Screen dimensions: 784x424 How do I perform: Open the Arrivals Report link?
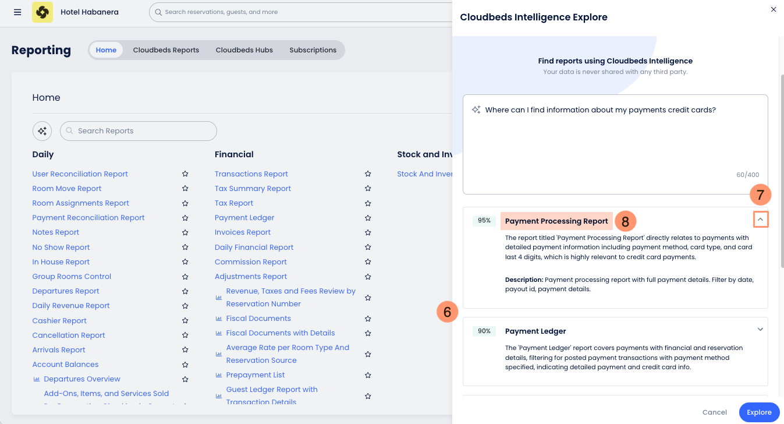[x=59, y=350]
